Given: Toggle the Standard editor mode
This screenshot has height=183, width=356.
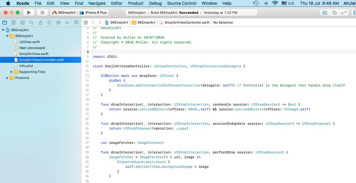Looking at the screenshot, I should tap(324, 13).
